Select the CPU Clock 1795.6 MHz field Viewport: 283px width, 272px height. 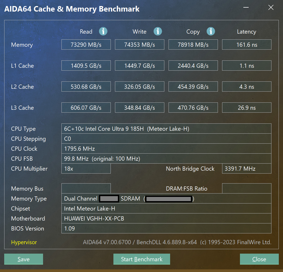coord(166,149)
